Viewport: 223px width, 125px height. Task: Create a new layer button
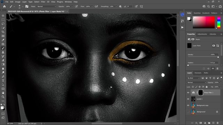coord(213,123)
